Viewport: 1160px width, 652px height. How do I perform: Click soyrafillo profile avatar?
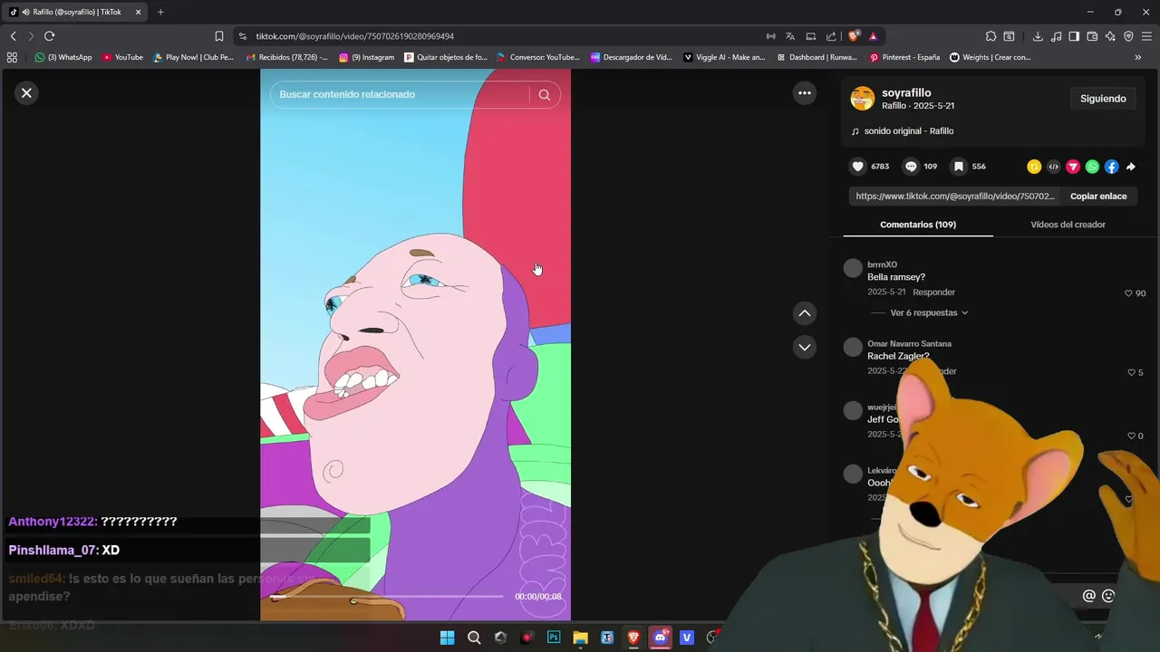tap(863, 99)
